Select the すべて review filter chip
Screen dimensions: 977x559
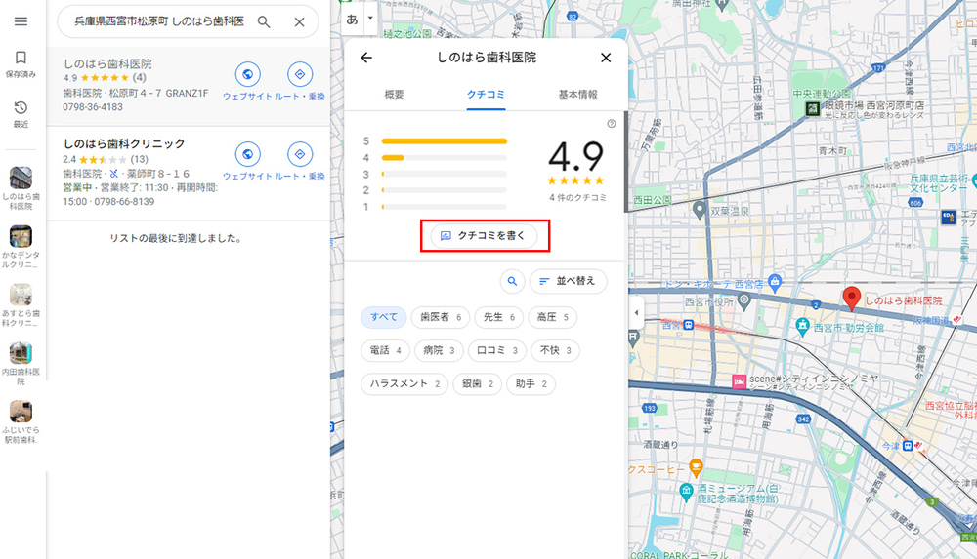[x=384, y=317]
